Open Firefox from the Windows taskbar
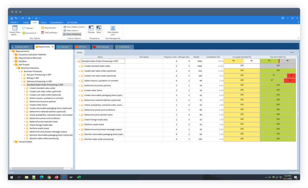 click(57, 177)
